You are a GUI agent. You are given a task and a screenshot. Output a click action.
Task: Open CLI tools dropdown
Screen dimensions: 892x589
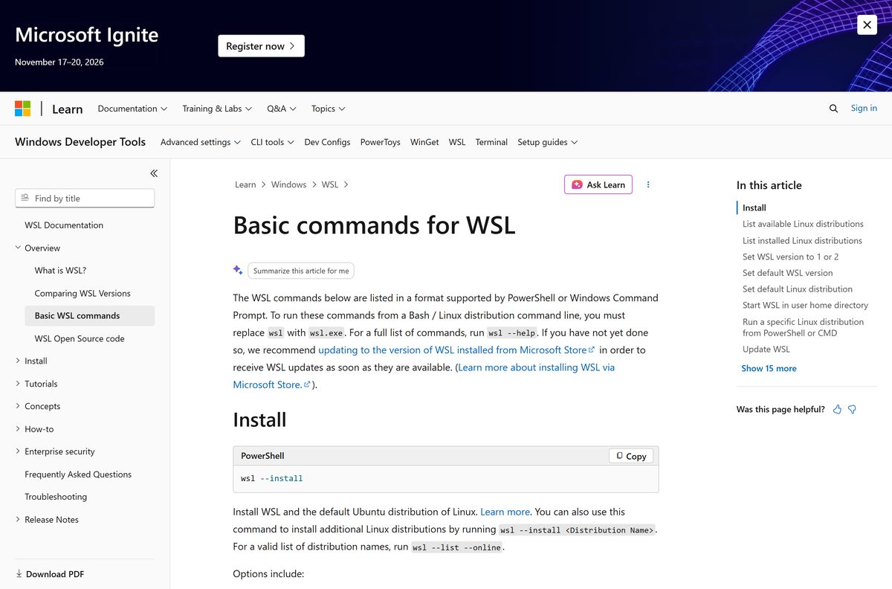(x=272, y=142)
